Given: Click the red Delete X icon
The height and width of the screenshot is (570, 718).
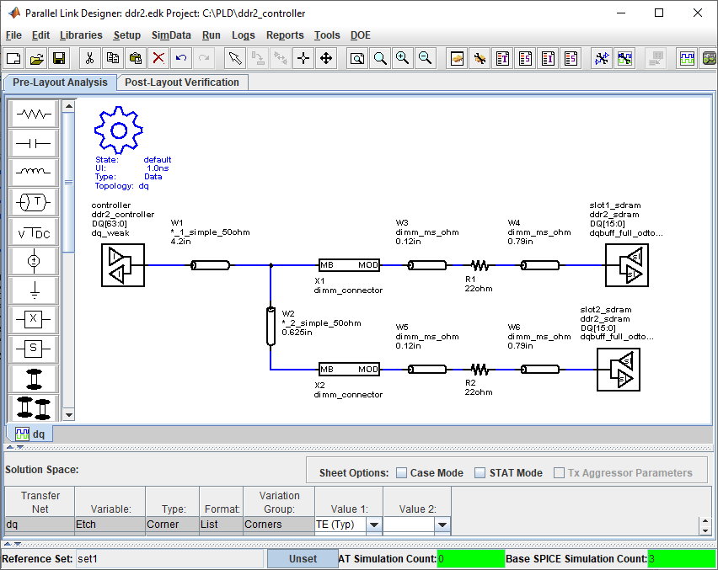Looking at the screenshot, I should (158, 58).
